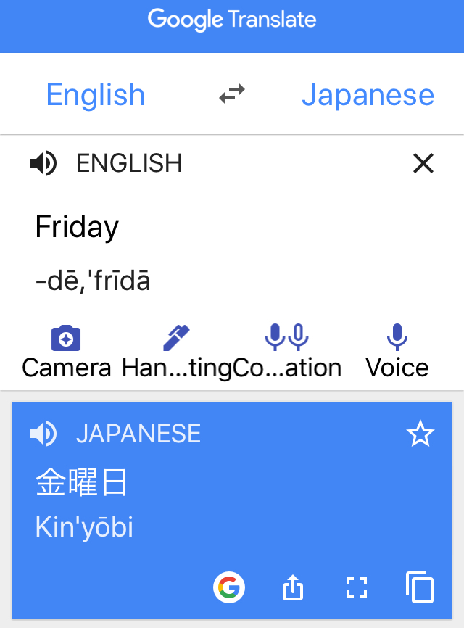Screen dimensions: 464x628
Task: Tap the Kin'yōbi romanization text
Action: 84,527
